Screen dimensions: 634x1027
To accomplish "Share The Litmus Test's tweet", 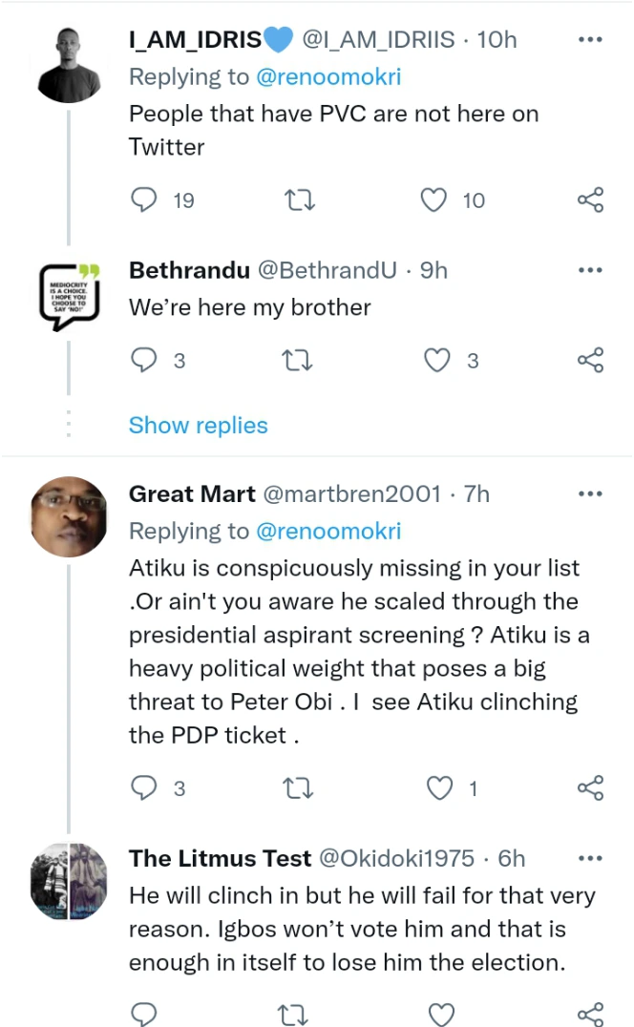I will (591, 1013).
